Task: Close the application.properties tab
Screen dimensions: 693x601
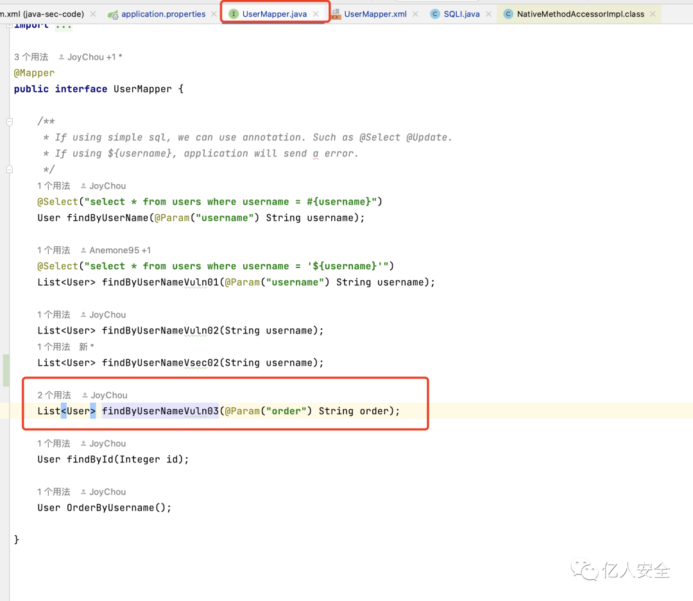Action: click(x=214, y=14)
